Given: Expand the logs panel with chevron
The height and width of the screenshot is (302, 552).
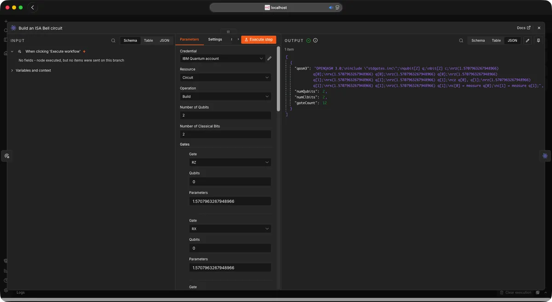Looking at the screenshot, I should [x=546, y=292].
